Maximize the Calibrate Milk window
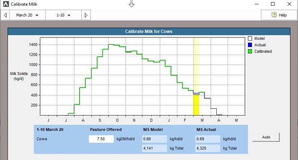Screen dimensions: 298x160 pyautogui.click(x=273, y=4)
